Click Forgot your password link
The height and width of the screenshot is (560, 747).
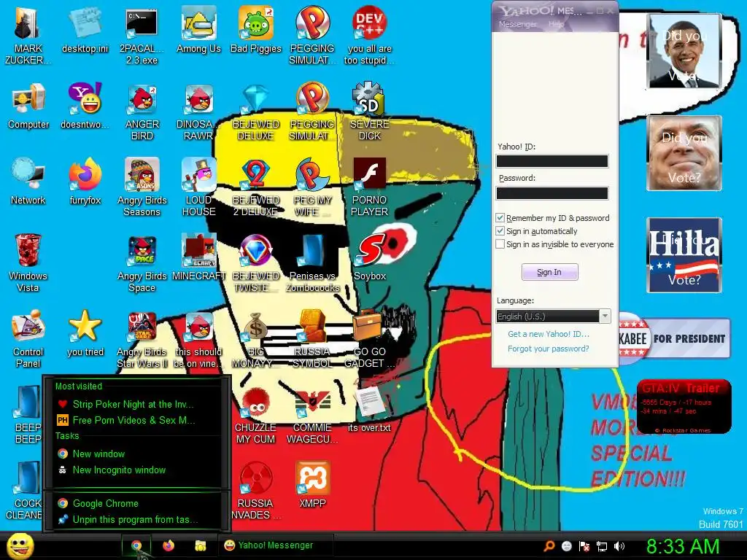coord(549,349)
